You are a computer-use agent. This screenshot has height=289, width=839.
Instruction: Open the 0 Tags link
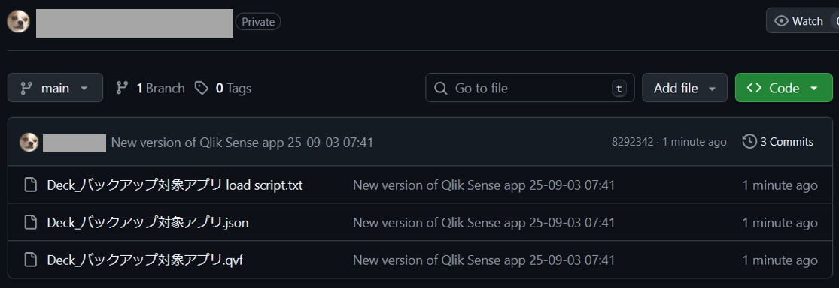pyautogui.click(x=223, y=88)
